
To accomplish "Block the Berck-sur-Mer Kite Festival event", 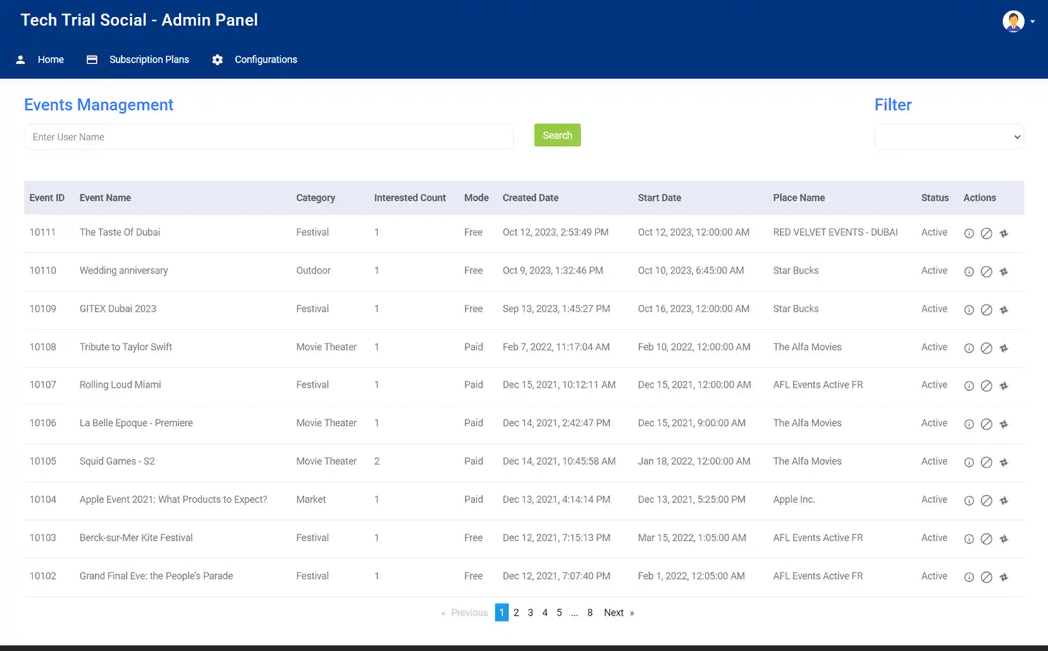I will coord(986,538).
